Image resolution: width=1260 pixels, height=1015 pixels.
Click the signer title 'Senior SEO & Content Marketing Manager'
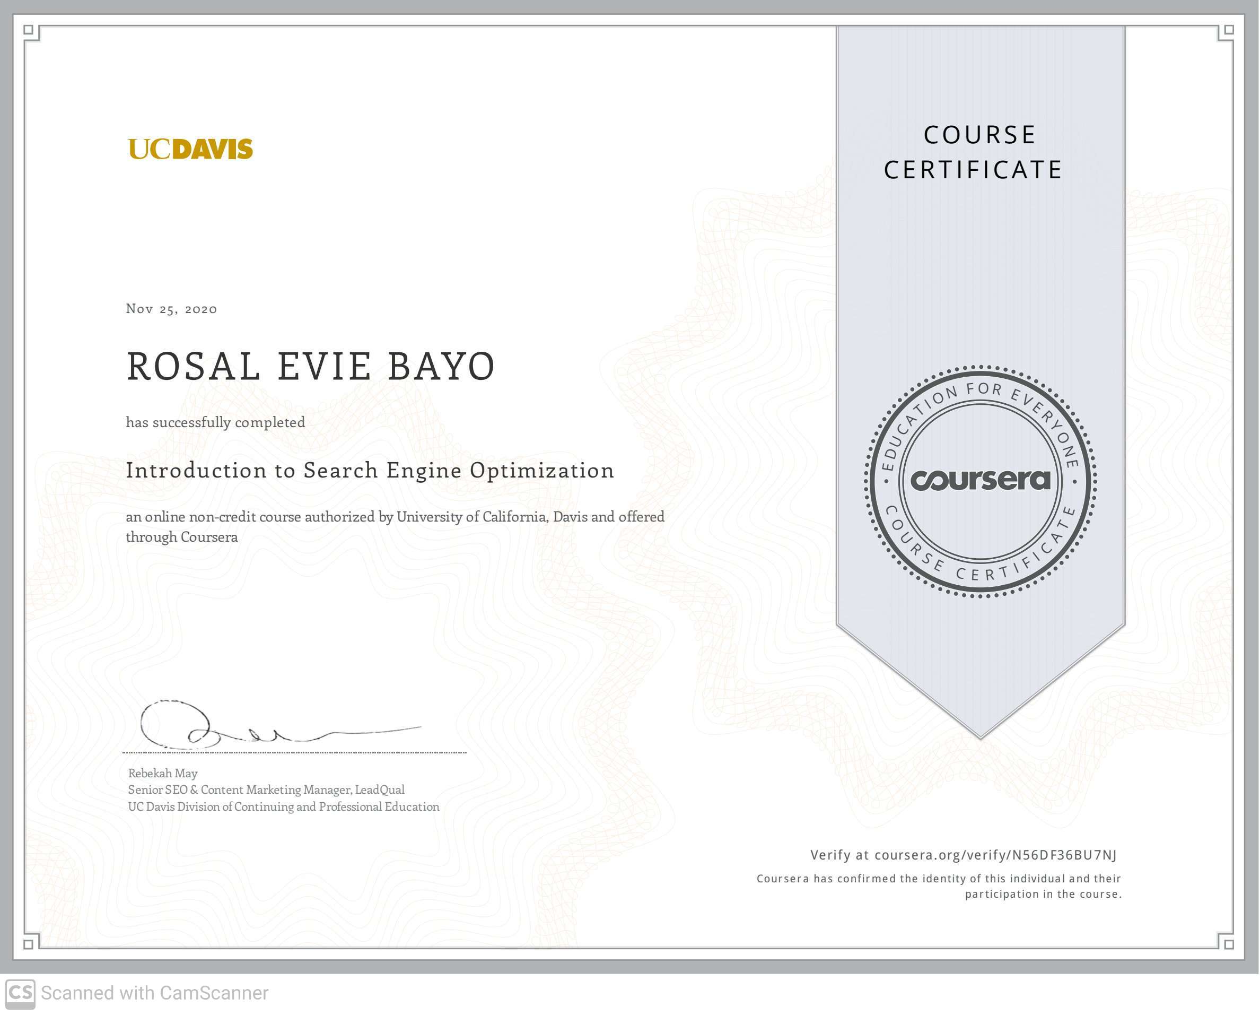coord(266,790)
